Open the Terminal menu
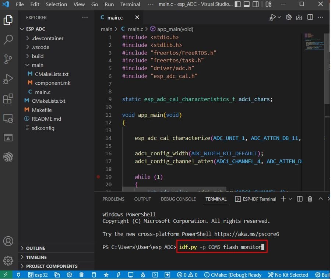 (x=130, y=4)
